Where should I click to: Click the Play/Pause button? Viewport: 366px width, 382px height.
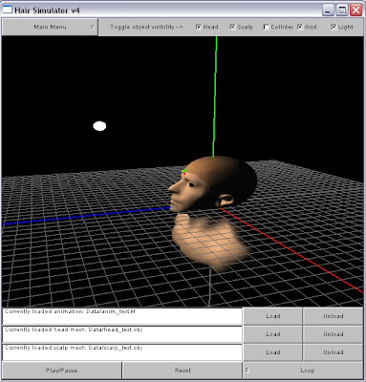[x=62, y=371]
